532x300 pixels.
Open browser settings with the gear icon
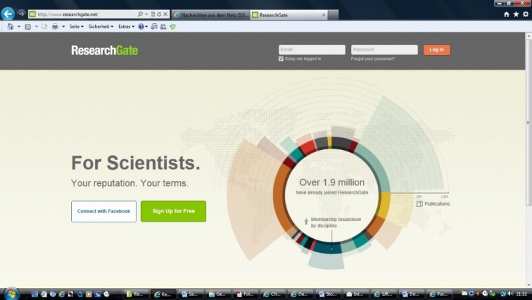click(525, 14)
